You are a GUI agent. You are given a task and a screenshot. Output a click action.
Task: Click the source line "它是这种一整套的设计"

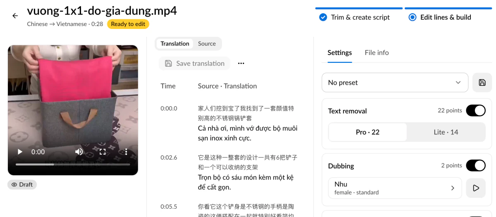pyautogui.click(x=248, y=162)
